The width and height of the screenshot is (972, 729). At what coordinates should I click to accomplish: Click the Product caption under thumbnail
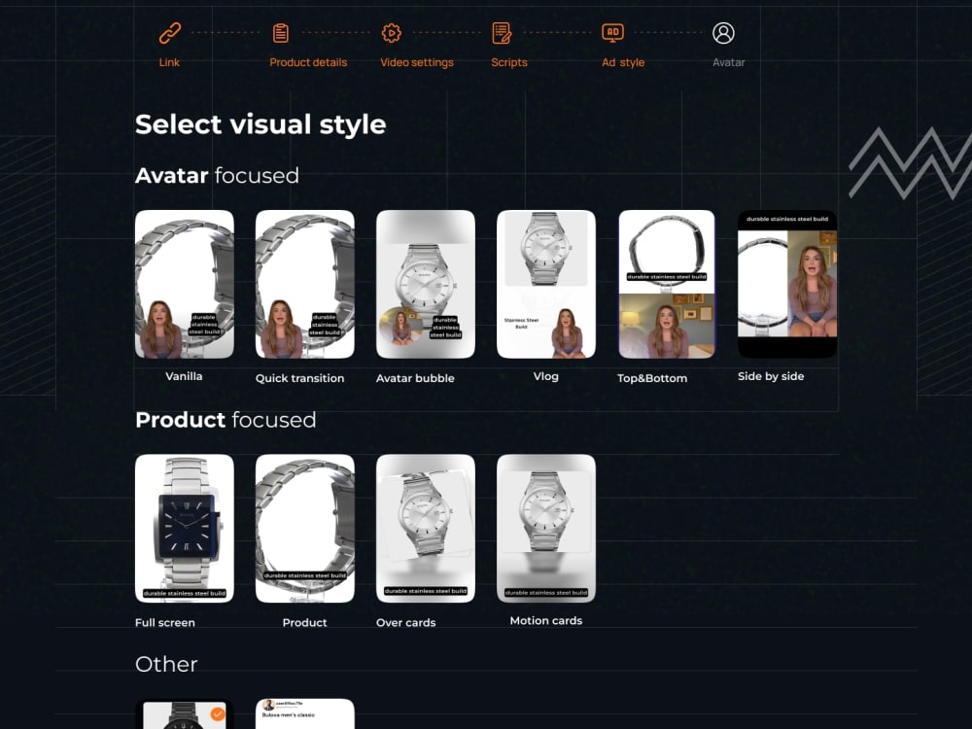pyautogui.click(x=304, y=622)
